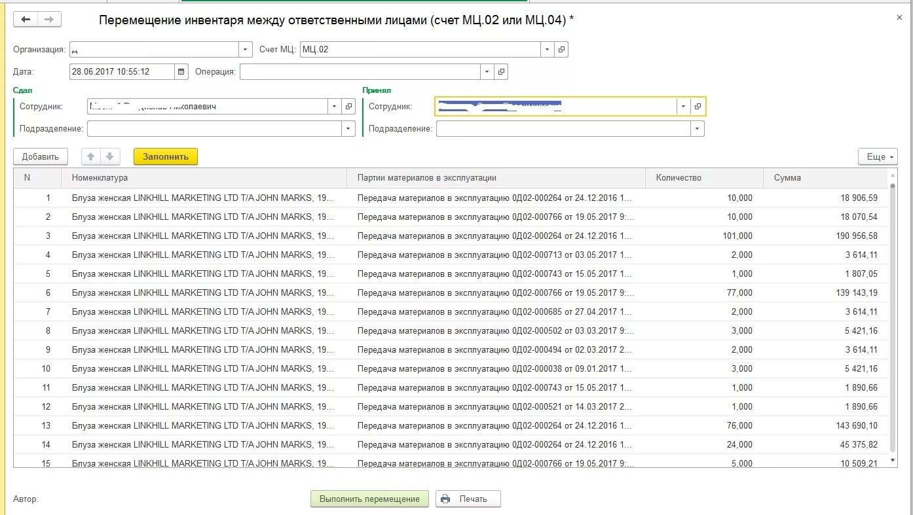Viewport: 913px width, 515px height.
Task: Select the quantity cell 76,000
Action: pos(704,425)
